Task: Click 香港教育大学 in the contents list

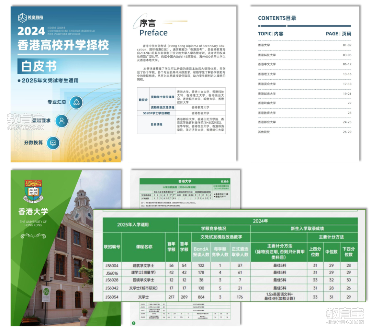Action: 267,113
